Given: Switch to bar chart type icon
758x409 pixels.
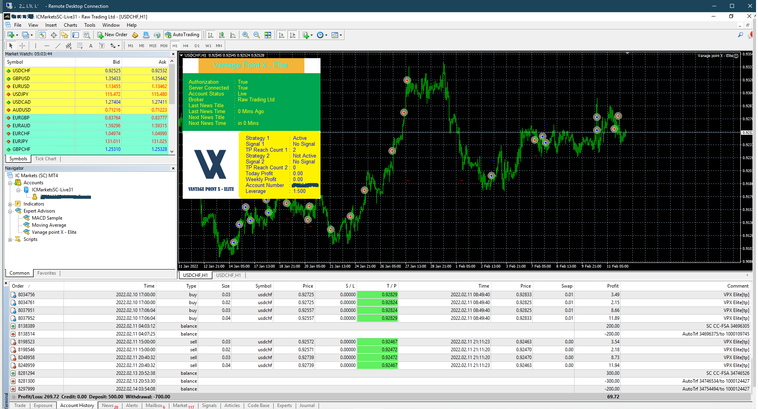Looking at the screenshot, I should (x=211, y=35).
